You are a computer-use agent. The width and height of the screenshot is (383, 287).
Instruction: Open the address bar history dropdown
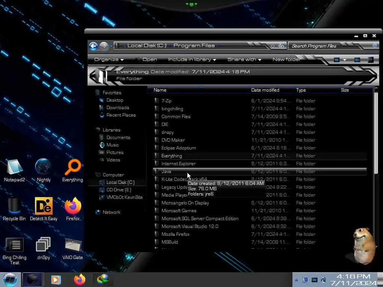click(x=273, y=46)
